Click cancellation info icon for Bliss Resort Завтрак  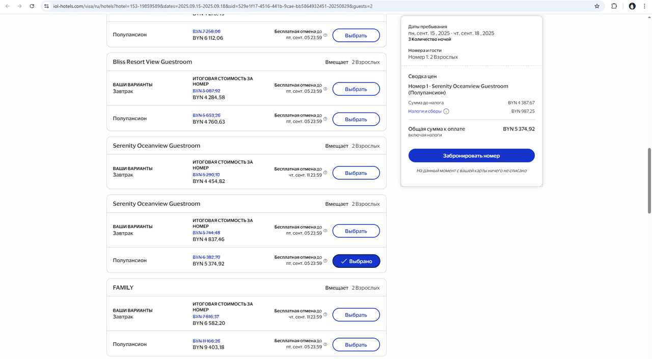pyautogui.click(x=325, y=89)
